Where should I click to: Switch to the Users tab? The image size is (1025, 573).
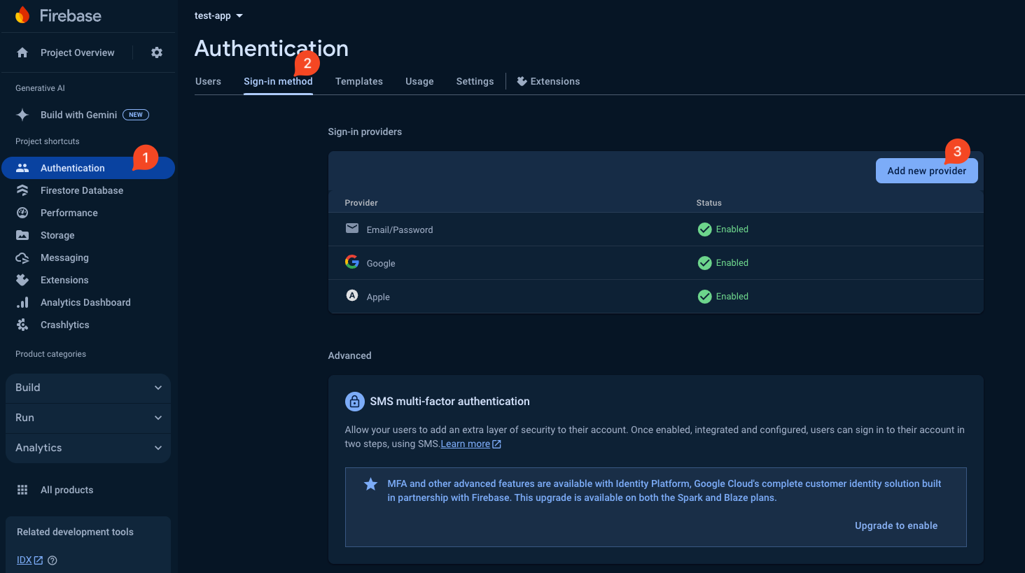(x=208, y=81)
